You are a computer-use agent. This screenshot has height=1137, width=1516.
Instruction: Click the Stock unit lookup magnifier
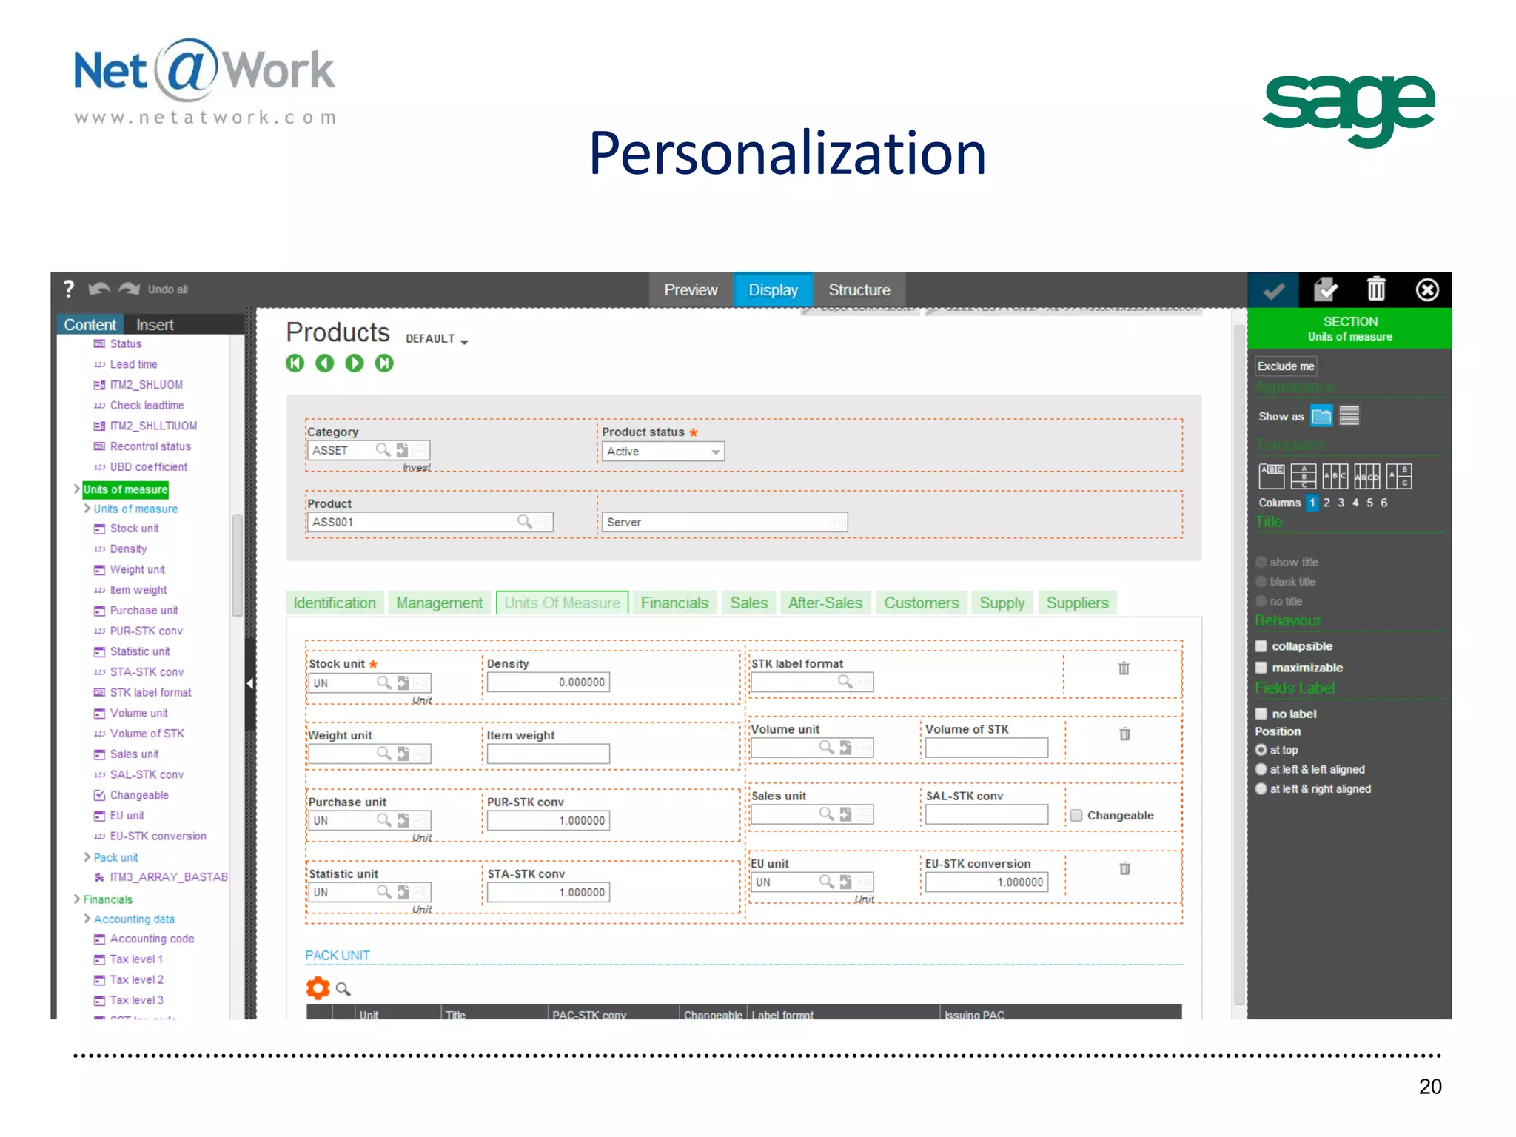383,682
